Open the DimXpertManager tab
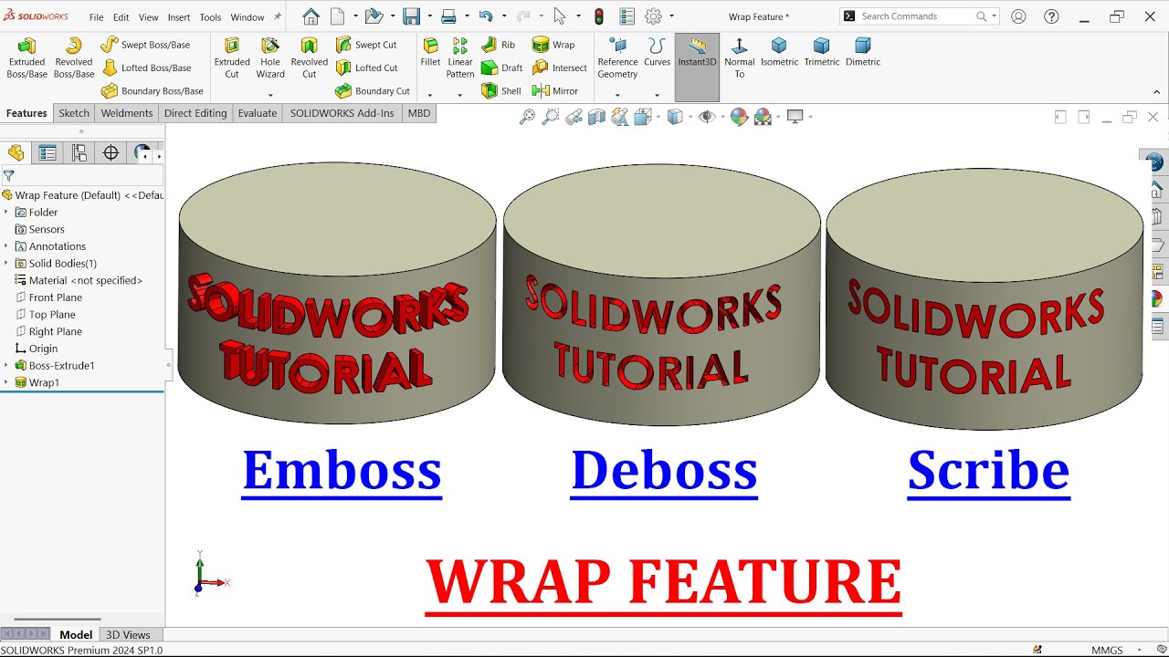The width and height of the screenshot is (1169, 657). (111, 153)
